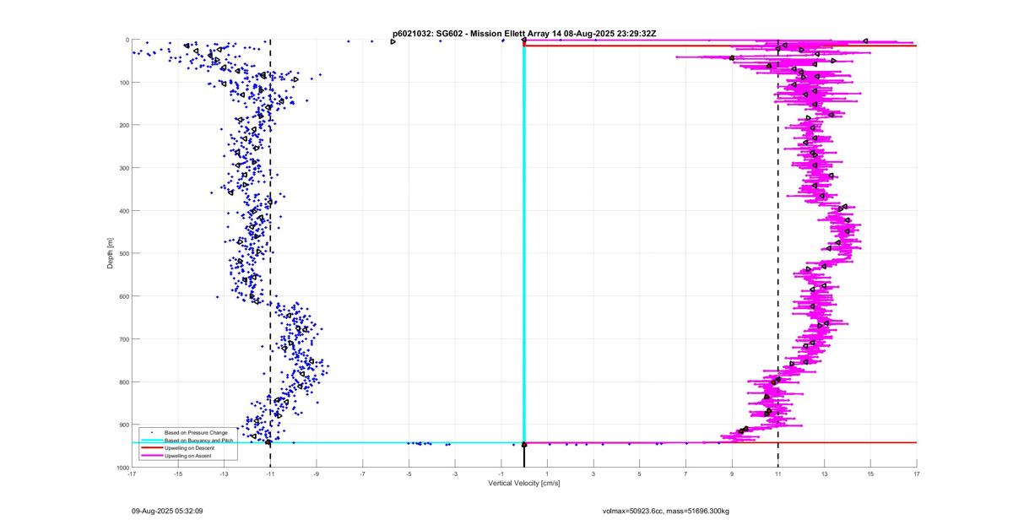Click x-axis tick label 15

[x=870, y=474]
